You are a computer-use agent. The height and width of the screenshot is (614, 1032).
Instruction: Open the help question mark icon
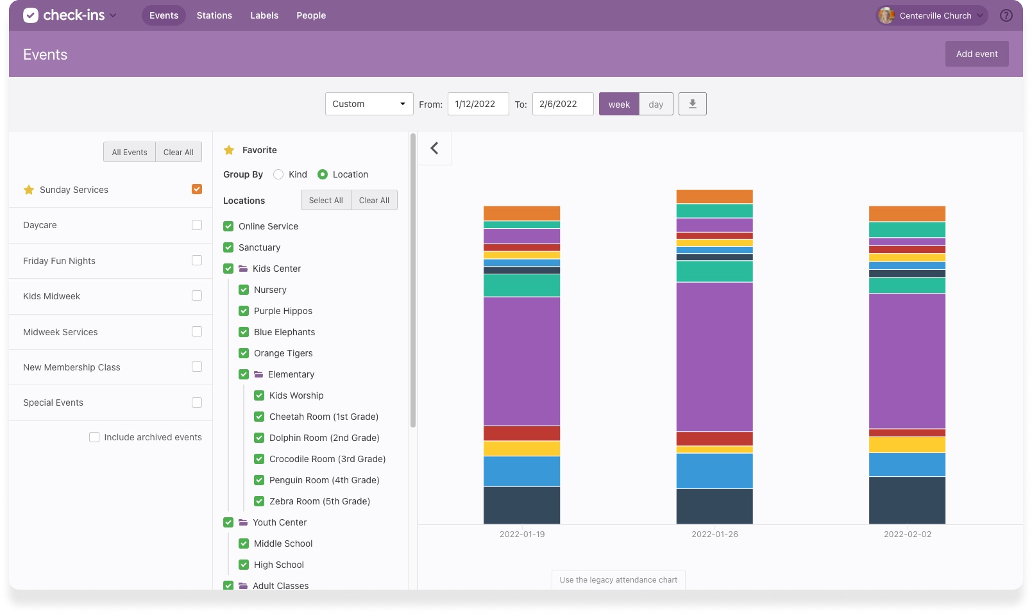[1006, 15]
